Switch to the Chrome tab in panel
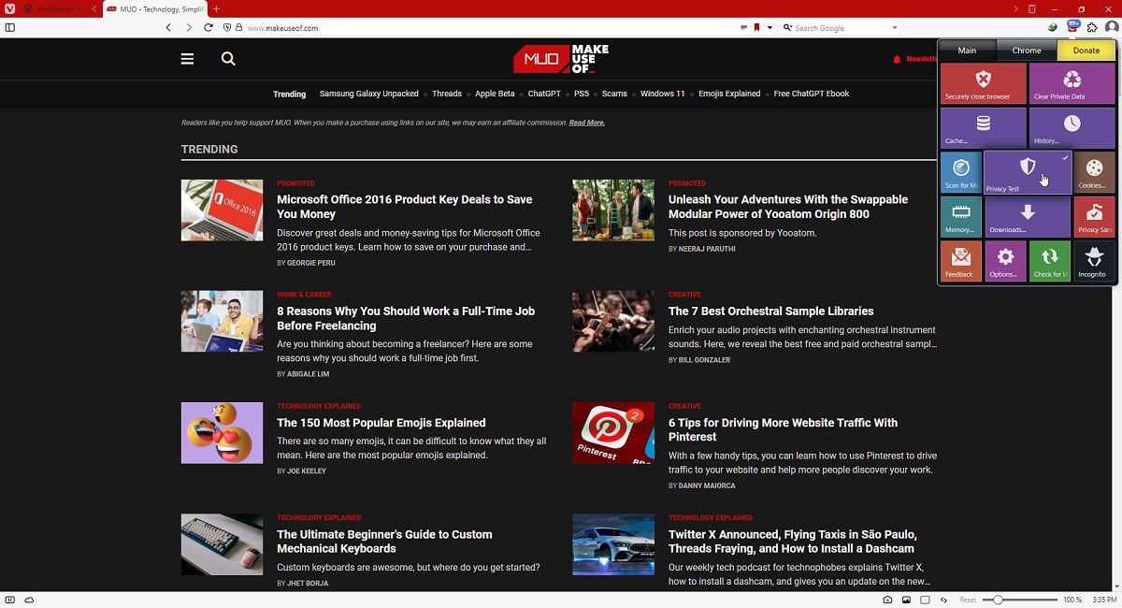This screenshot has width=1122, height=608. coord(1026,50)
